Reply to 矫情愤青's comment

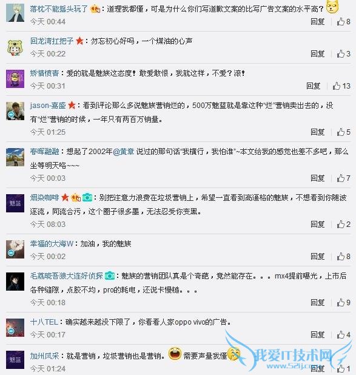(313, 86)
